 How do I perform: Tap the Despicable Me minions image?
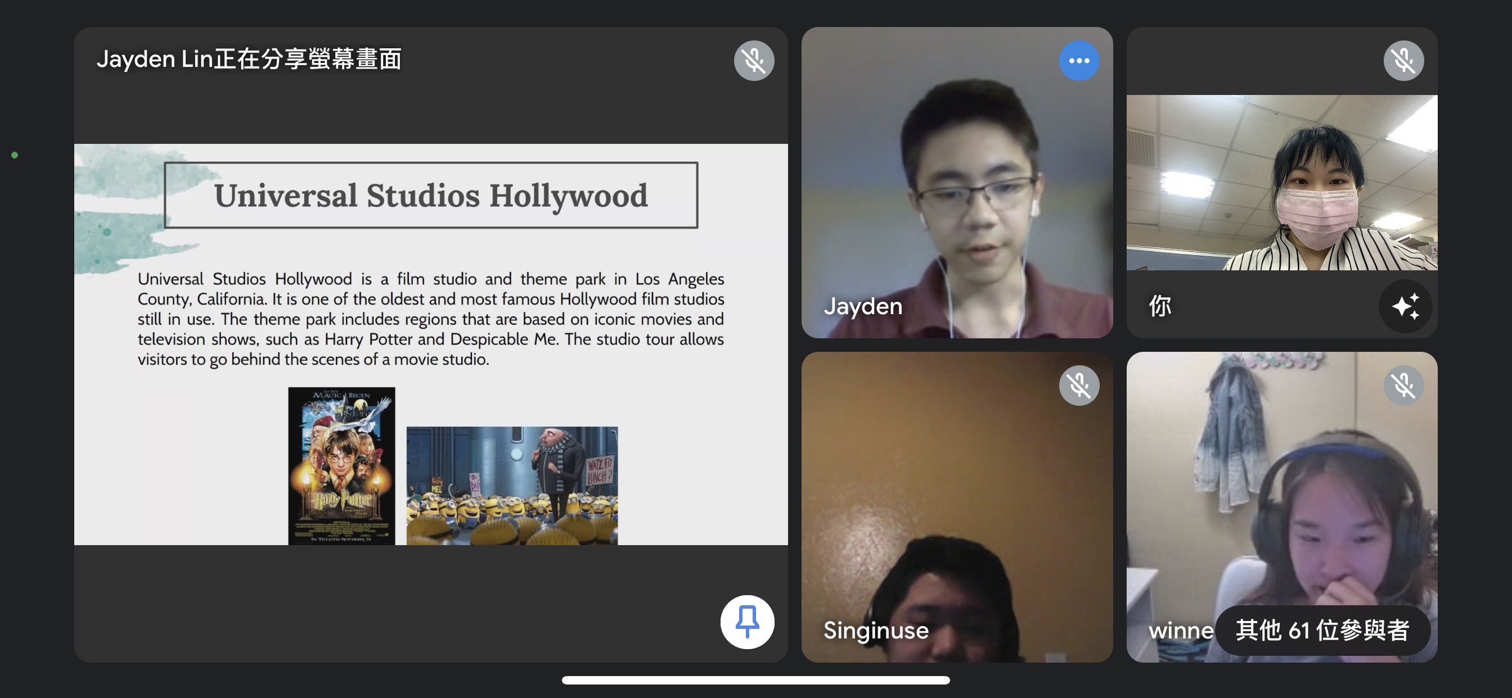point(512,485)
